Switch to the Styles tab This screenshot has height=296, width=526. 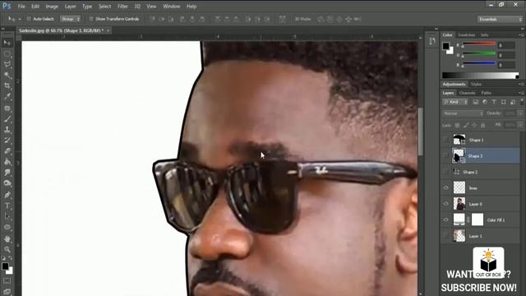pos(476,84)
